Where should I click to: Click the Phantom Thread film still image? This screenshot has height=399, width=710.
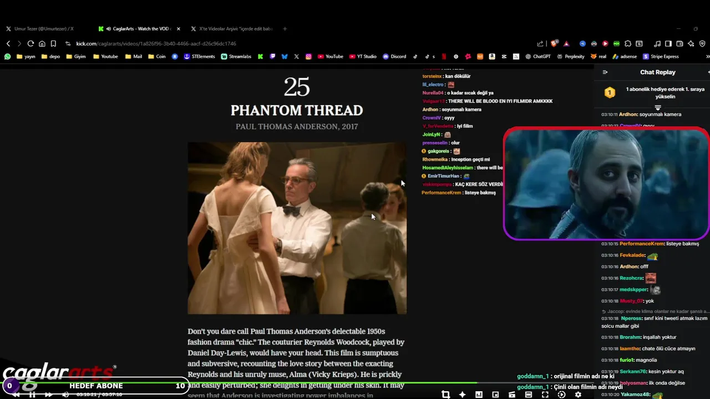[x=297, y=228]
